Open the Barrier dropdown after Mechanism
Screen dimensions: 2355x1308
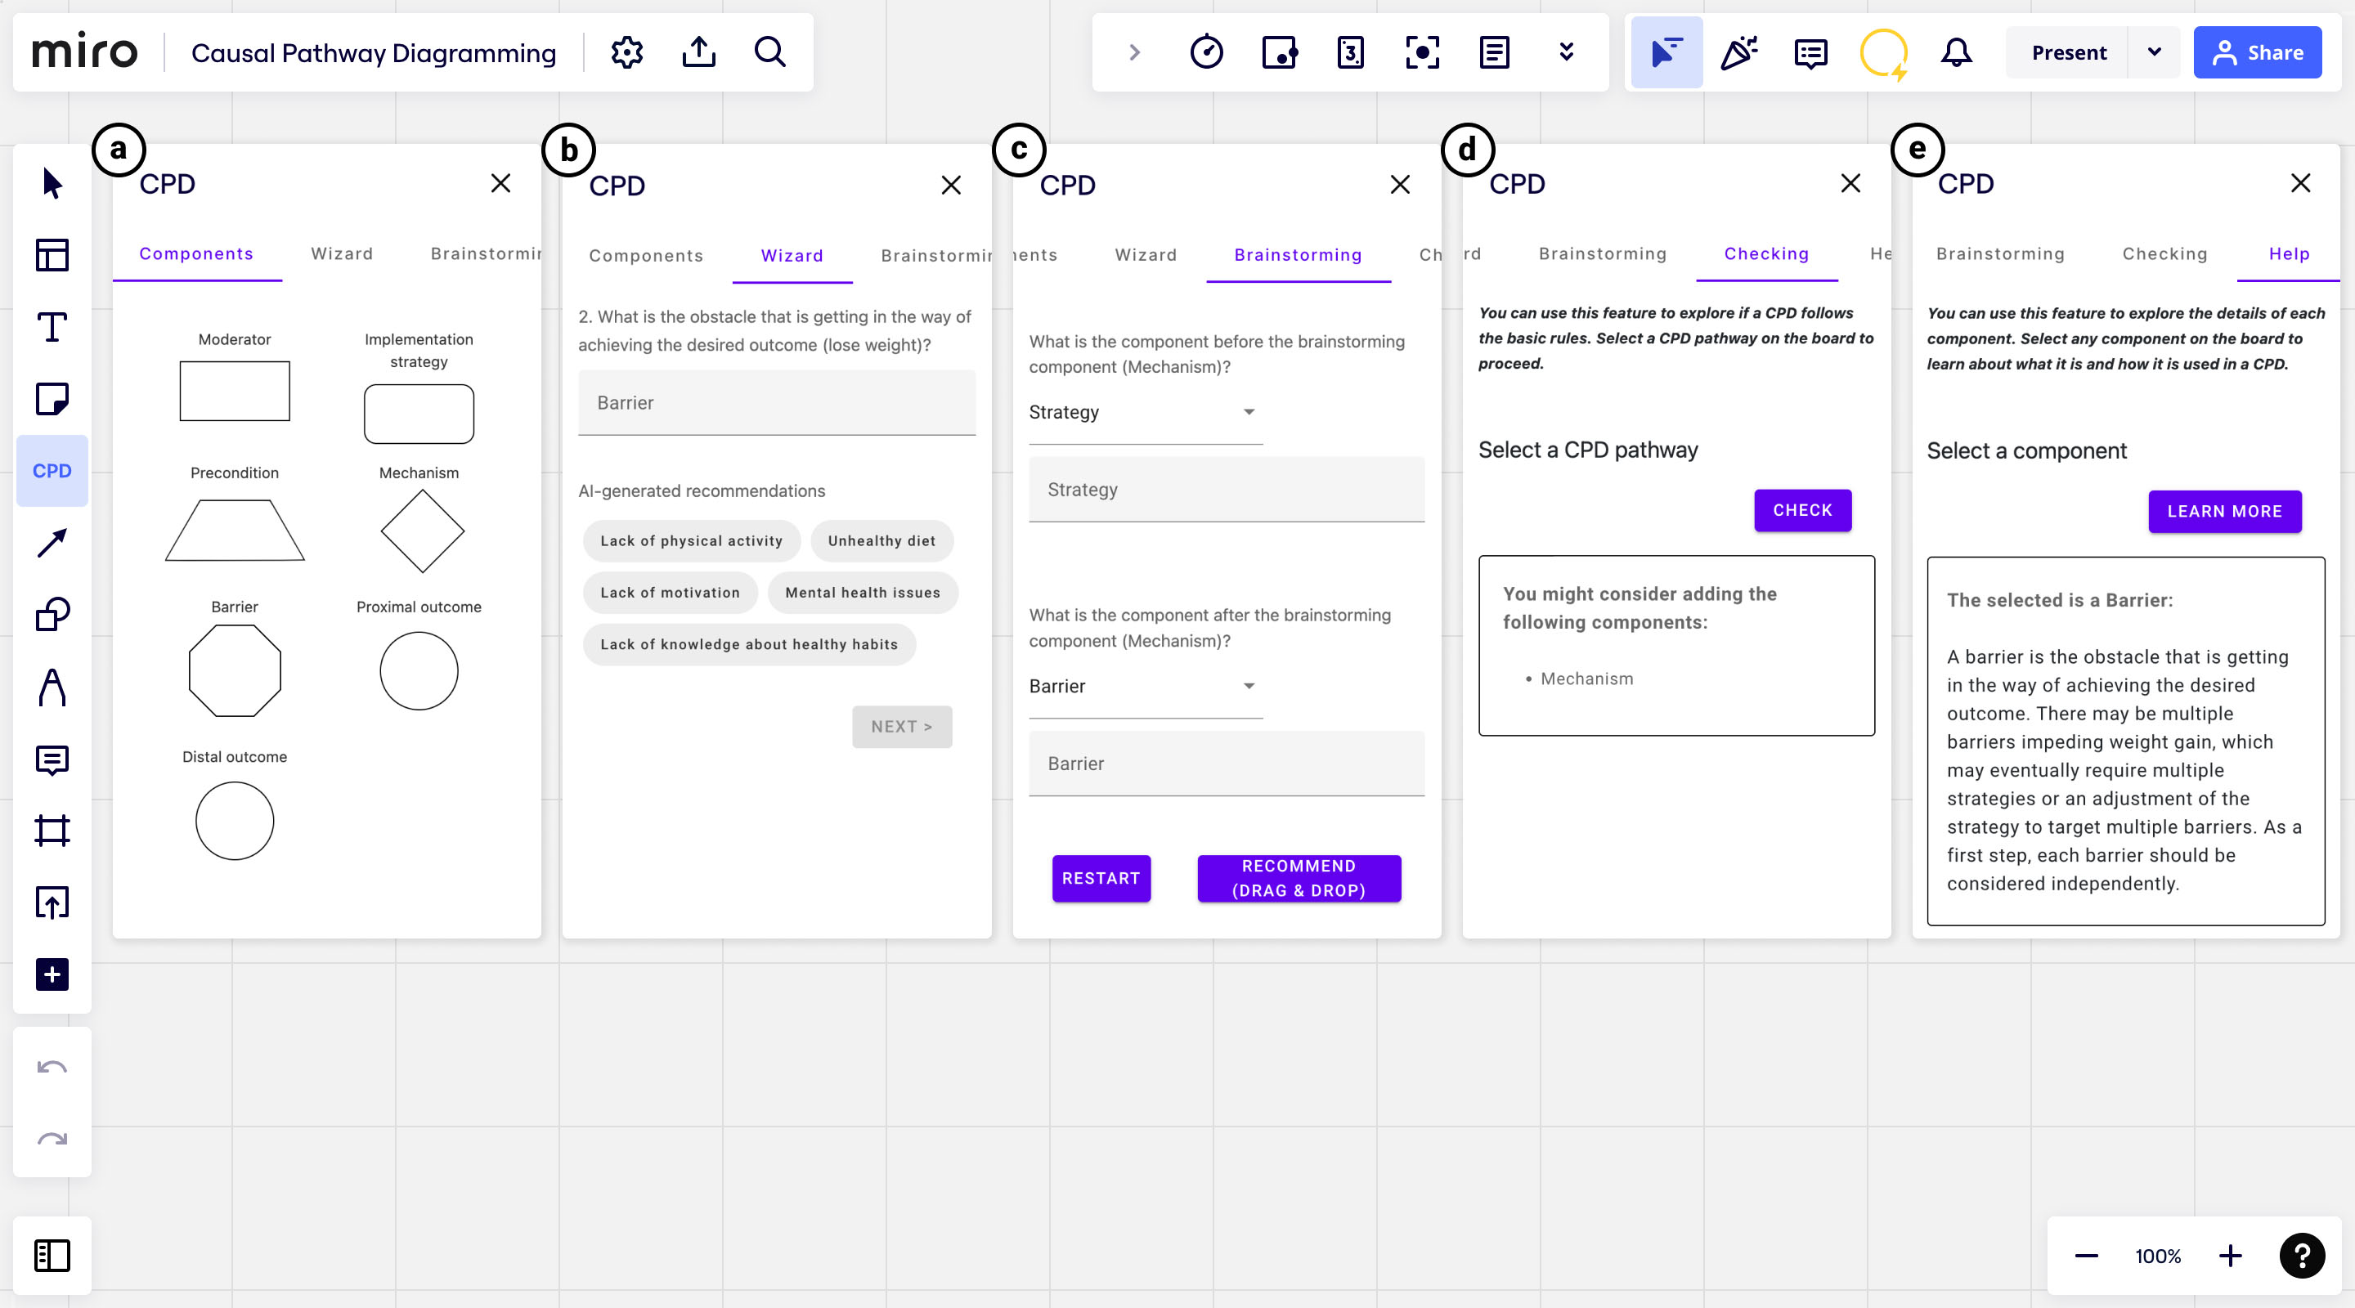1145,687
